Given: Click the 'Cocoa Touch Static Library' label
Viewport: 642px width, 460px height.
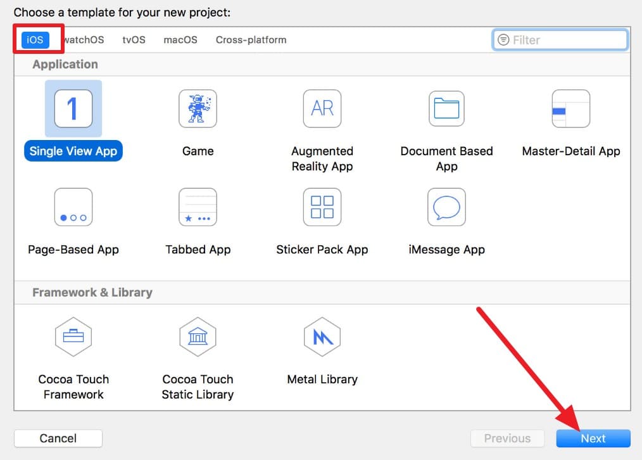Looking at the screenshot, I should [198, 387].
